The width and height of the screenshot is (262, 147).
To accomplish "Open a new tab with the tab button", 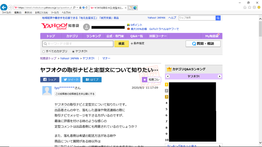I will (x=130, y=8).
